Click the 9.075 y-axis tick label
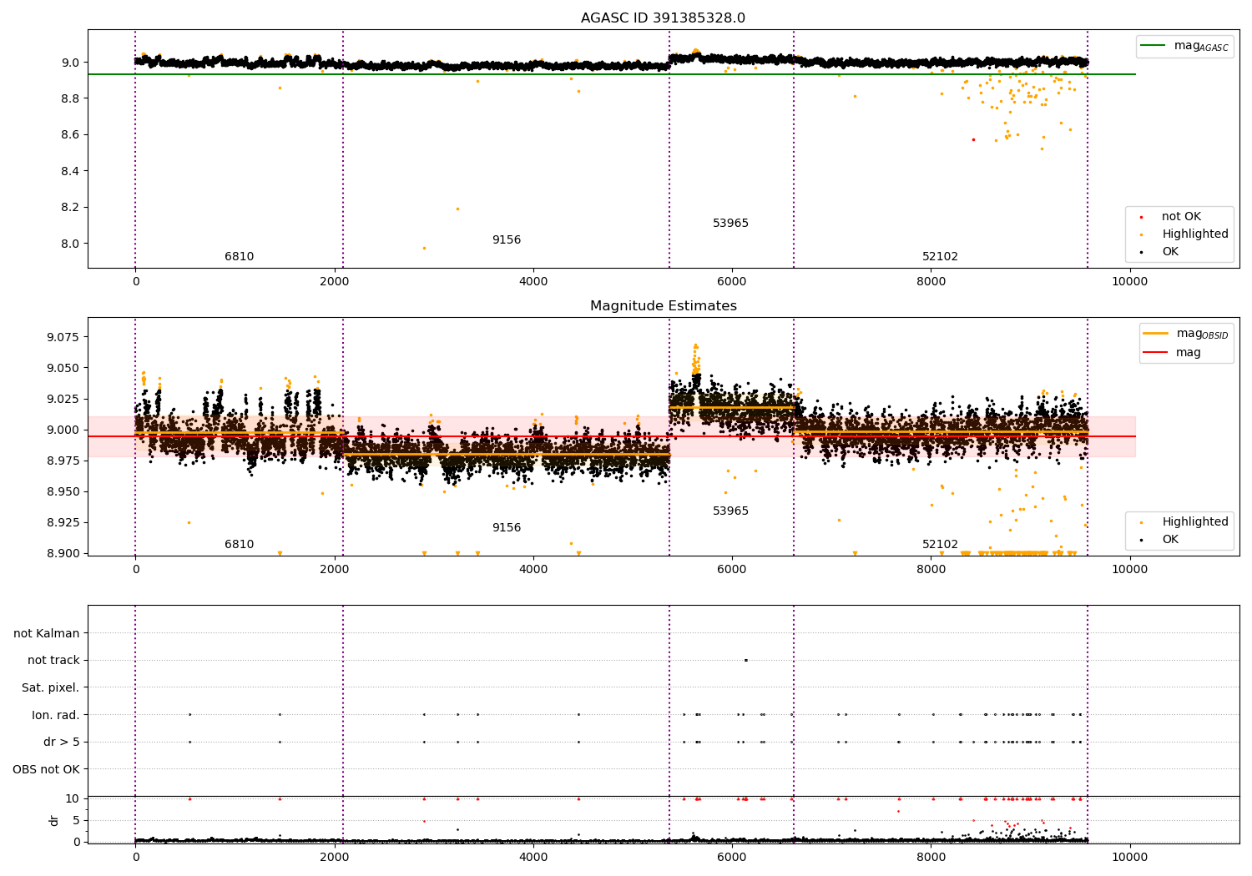Image resolution: width=1252 pixels, height=876 pixels. point(63,337)
